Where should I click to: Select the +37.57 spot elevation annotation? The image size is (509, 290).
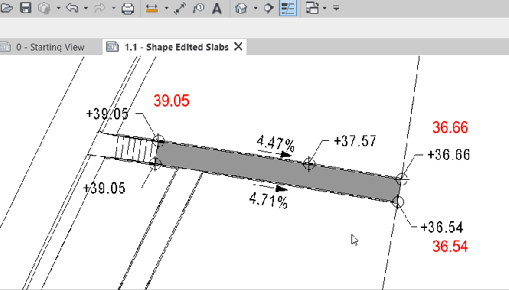click(x=355, y=141)
